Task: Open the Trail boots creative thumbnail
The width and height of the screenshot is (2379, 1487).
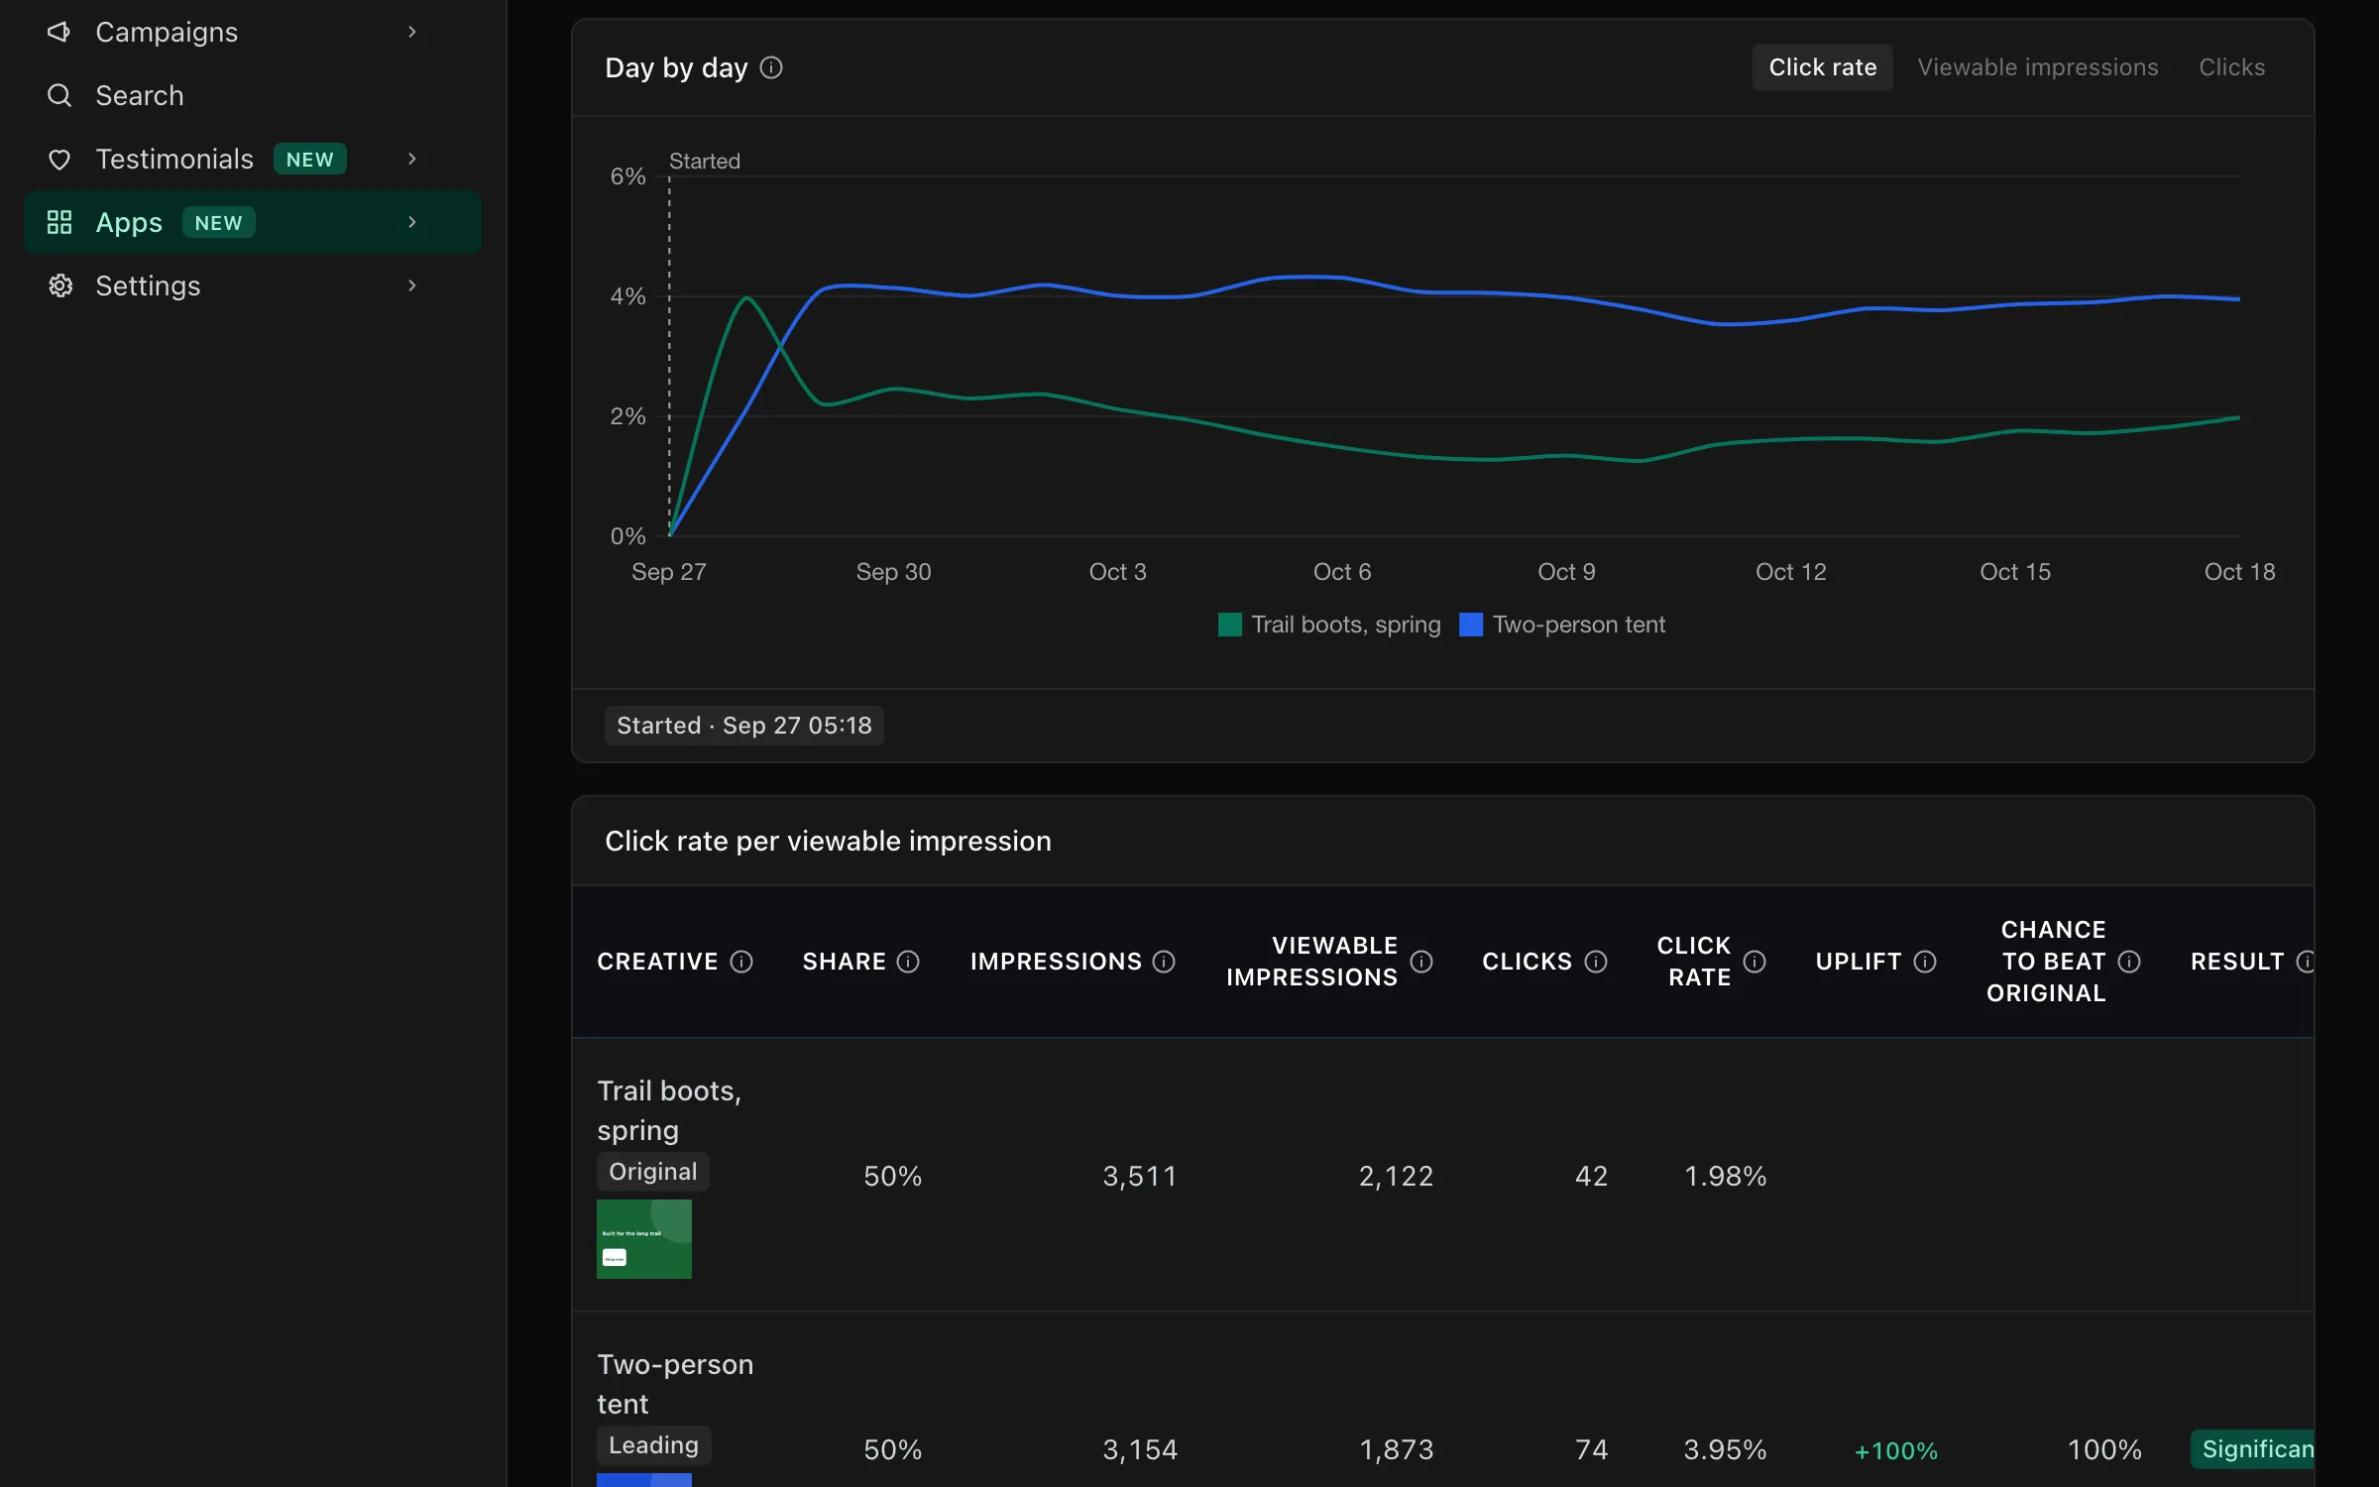Action: (x=644, y=1239)
